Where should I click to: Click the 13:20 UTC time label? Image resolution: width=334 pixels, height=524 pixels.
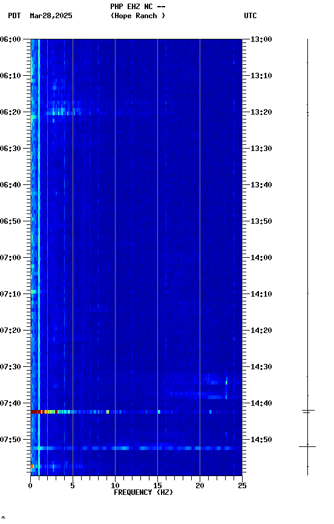pos(261,112)
